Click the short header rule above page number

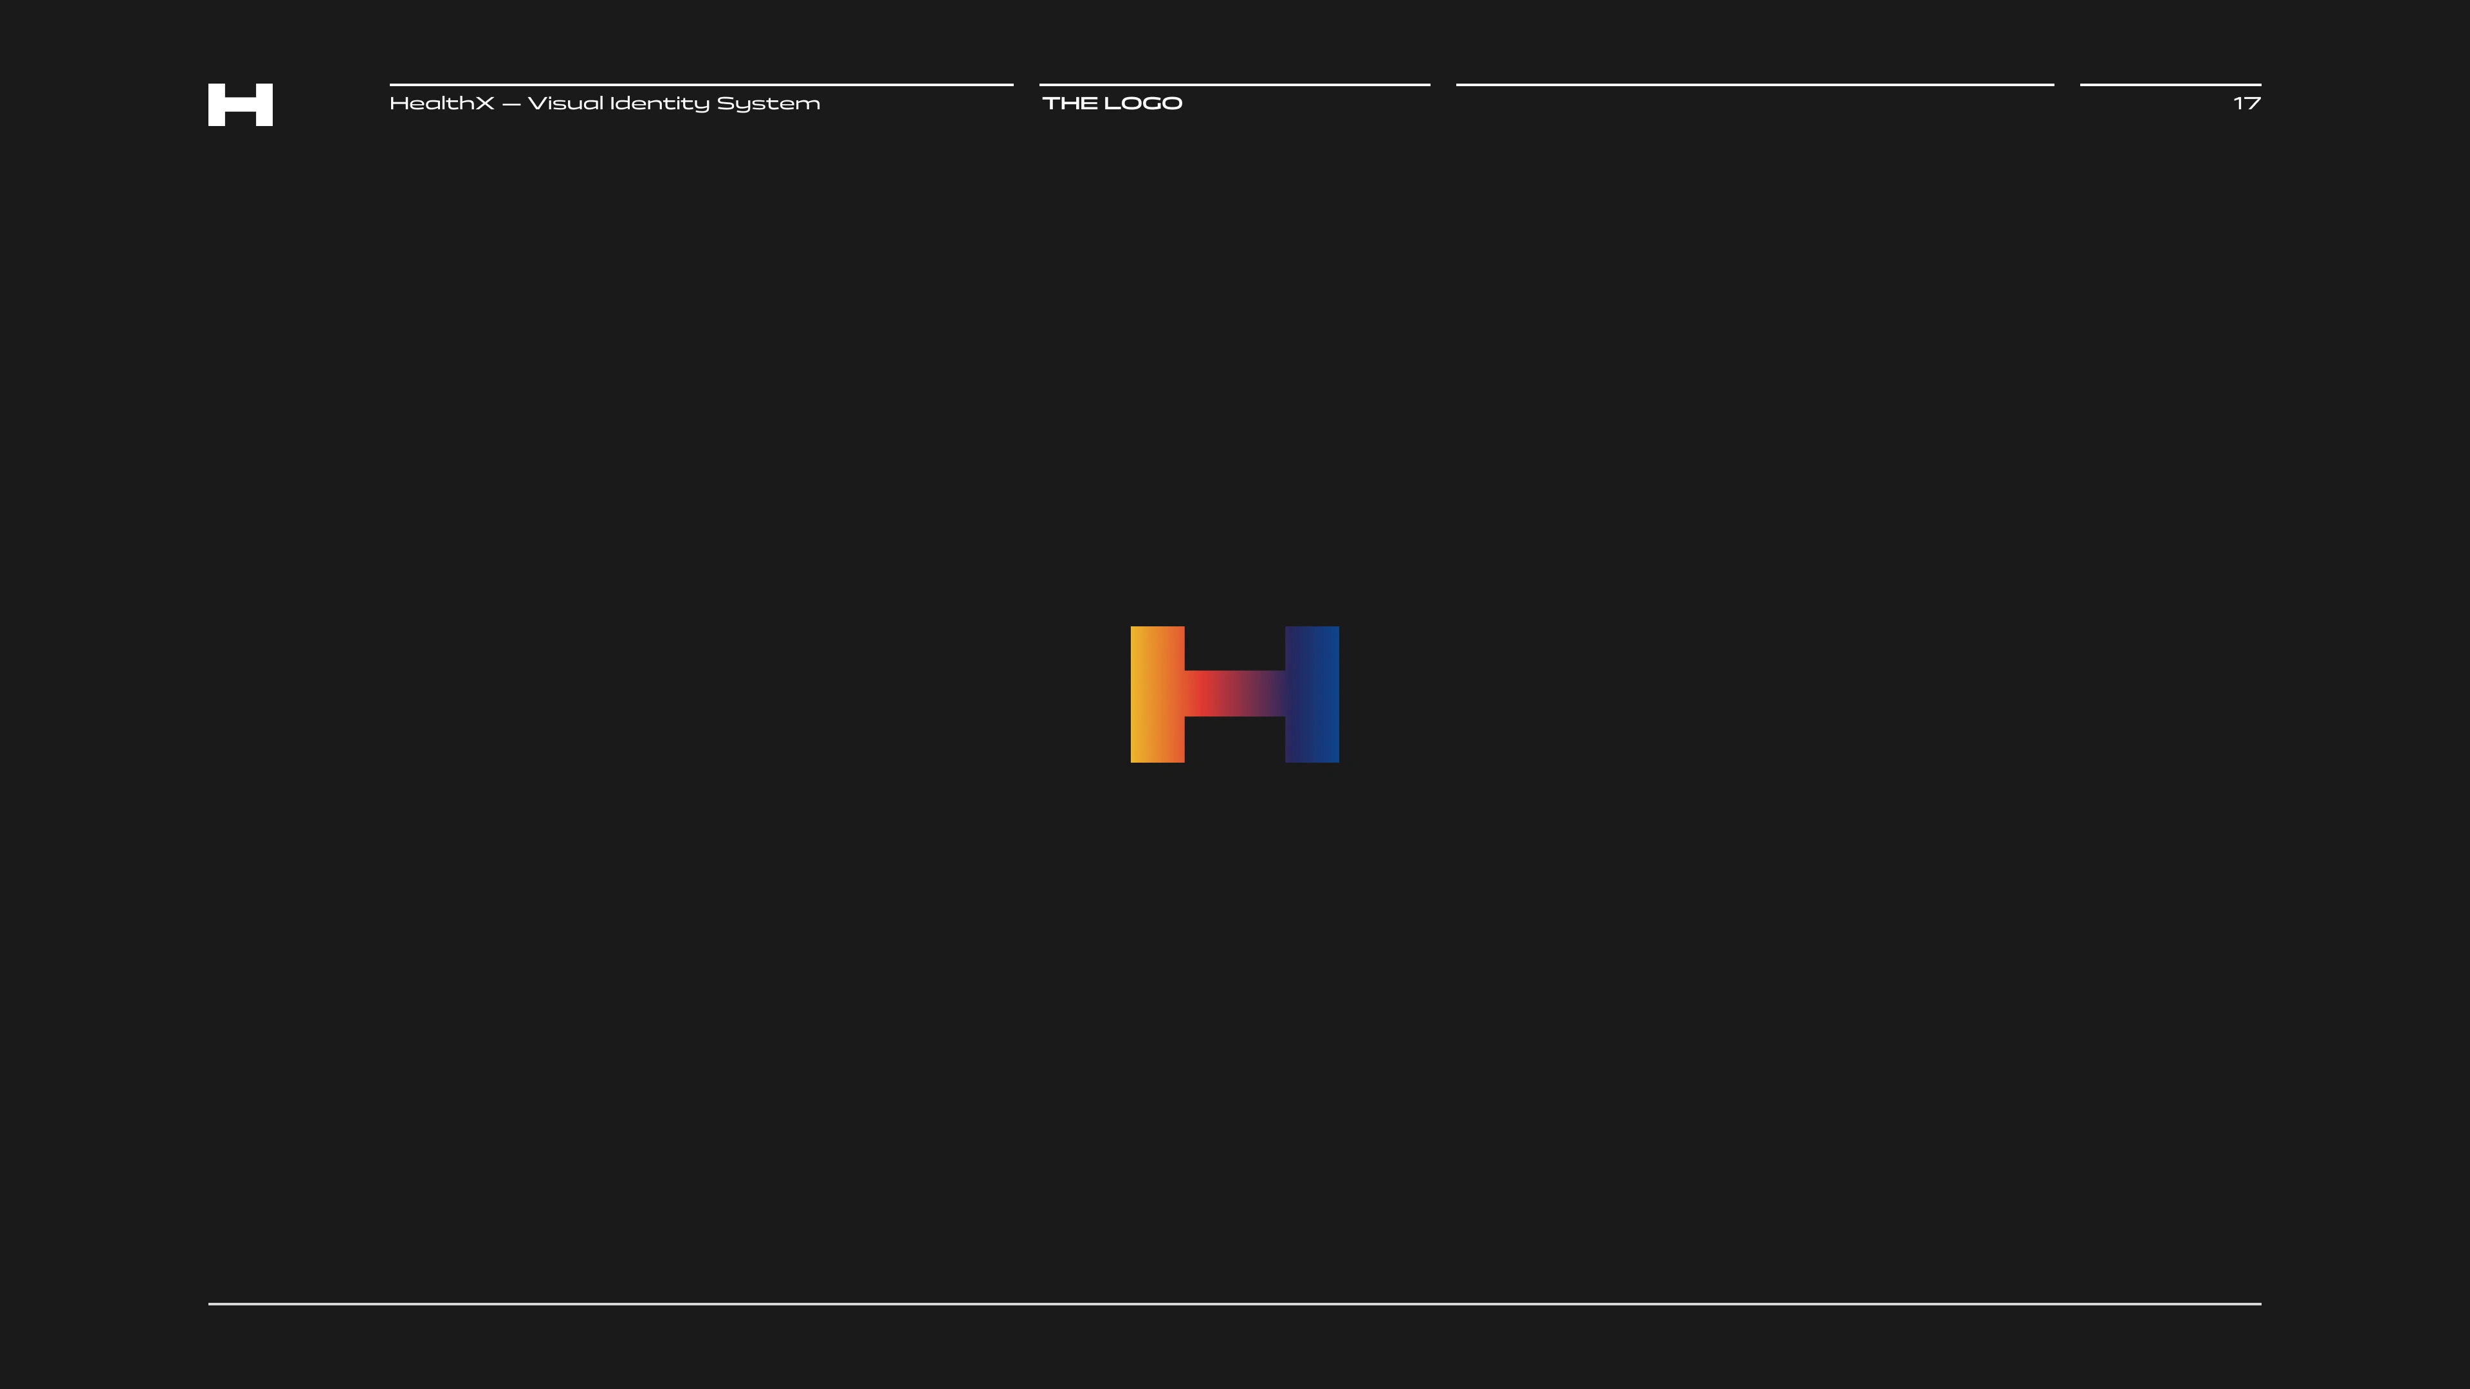point(2170,84)
